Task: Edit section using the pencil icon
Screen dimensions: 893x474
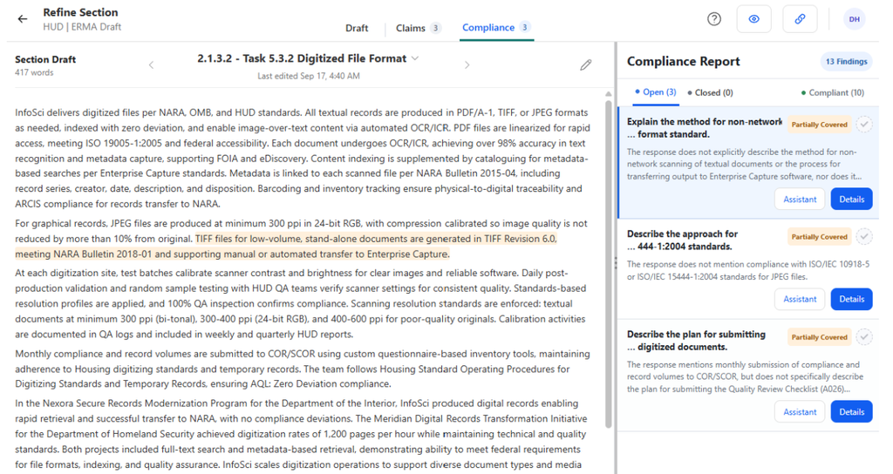Action: point(585,64)
